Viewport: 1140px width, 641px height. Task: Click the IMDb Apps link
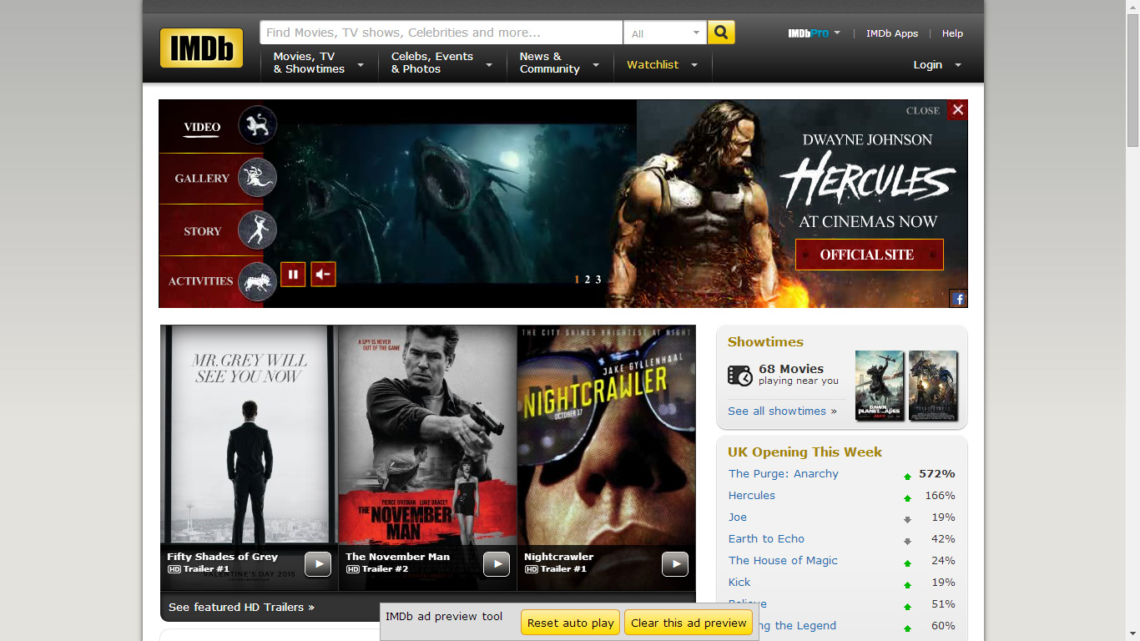click(x=892, y=33)
